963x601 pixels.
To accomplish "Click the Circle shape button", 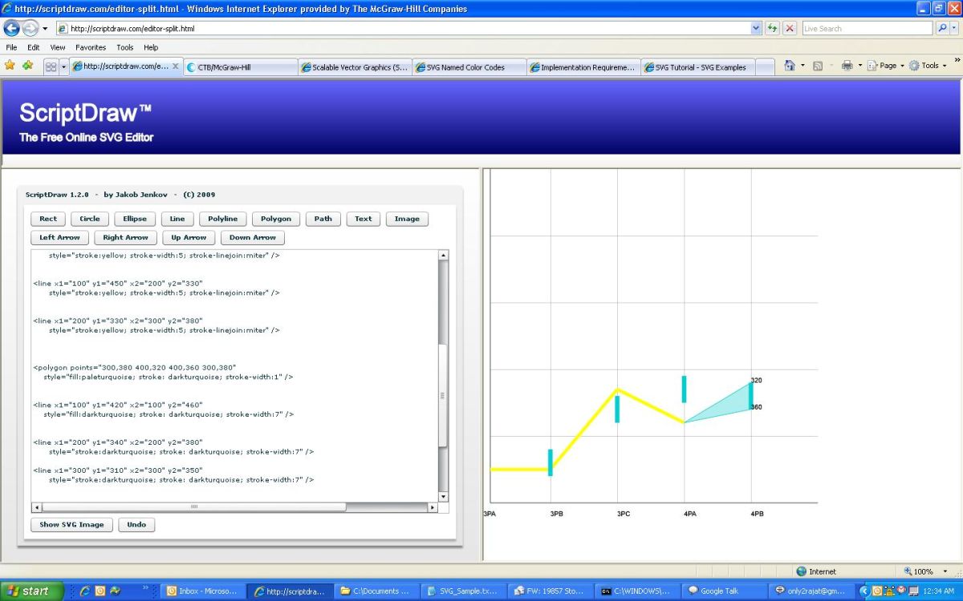I will (x=90, y=219).
